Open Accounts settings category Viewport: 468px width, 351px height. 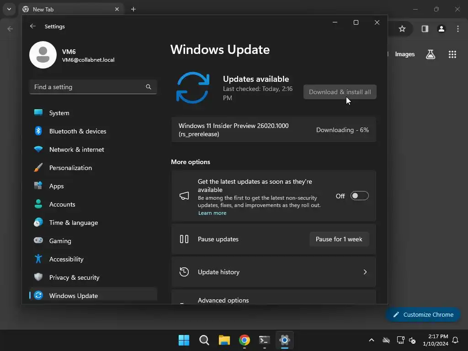pos(93,204)
